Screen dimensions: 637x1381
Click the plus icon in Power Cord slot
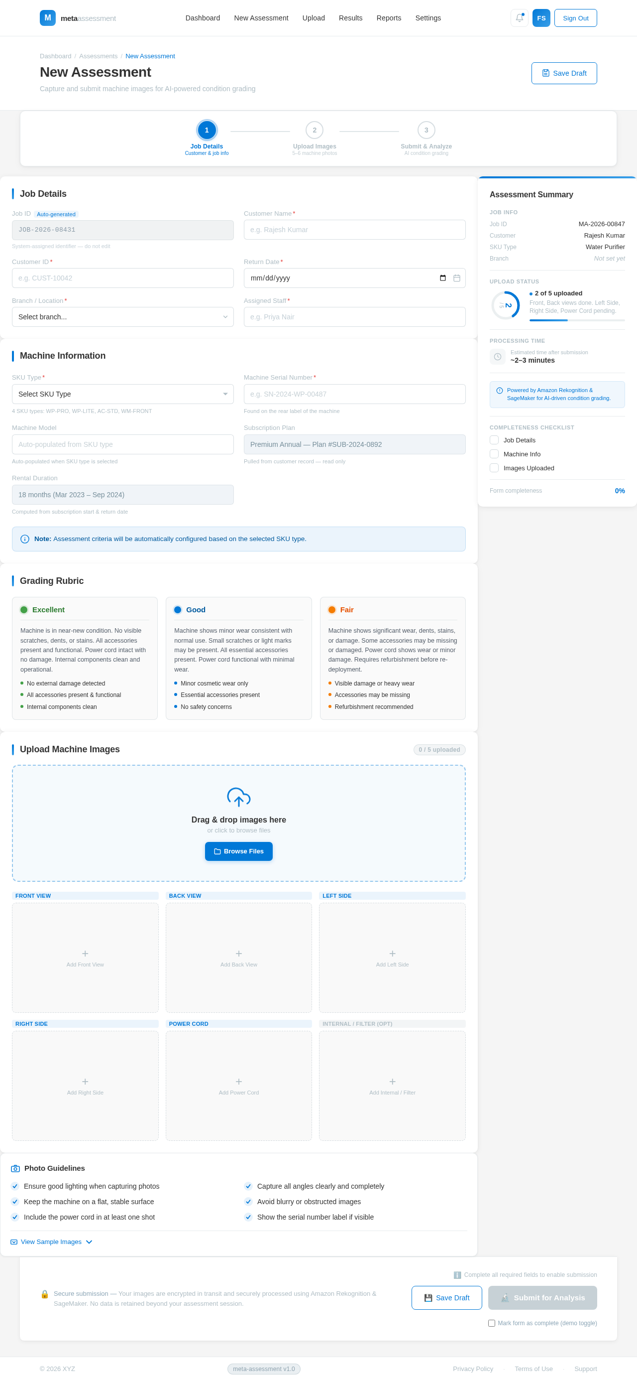point(239,1081)
